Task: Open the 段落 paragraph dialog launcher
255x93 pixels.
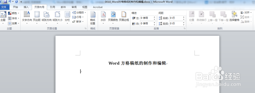Action: click(x=185, y=28)
